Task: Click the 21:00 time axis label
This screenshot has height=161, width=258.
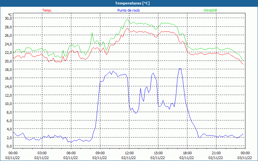Action: click(216, 153)
